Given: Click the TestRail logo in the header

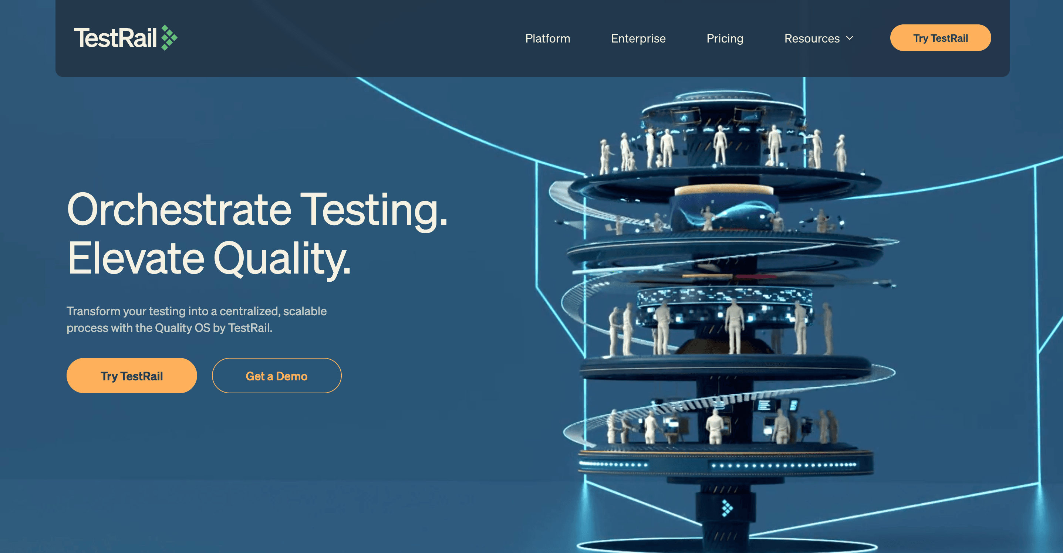Looking at the screenshot, I should click(125, 38).
